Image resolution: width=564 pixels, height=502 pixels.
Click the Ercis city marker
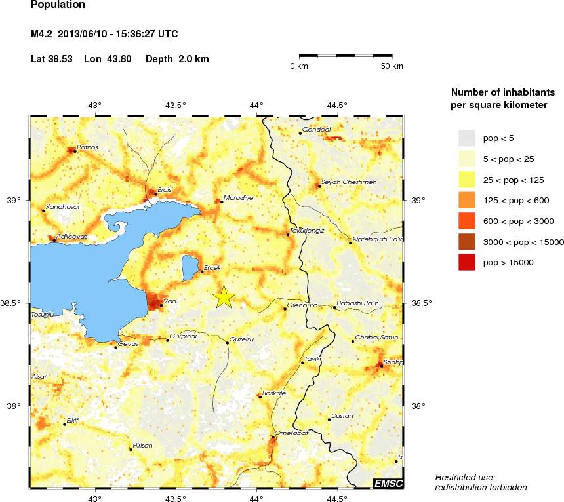tap(155, 194)
